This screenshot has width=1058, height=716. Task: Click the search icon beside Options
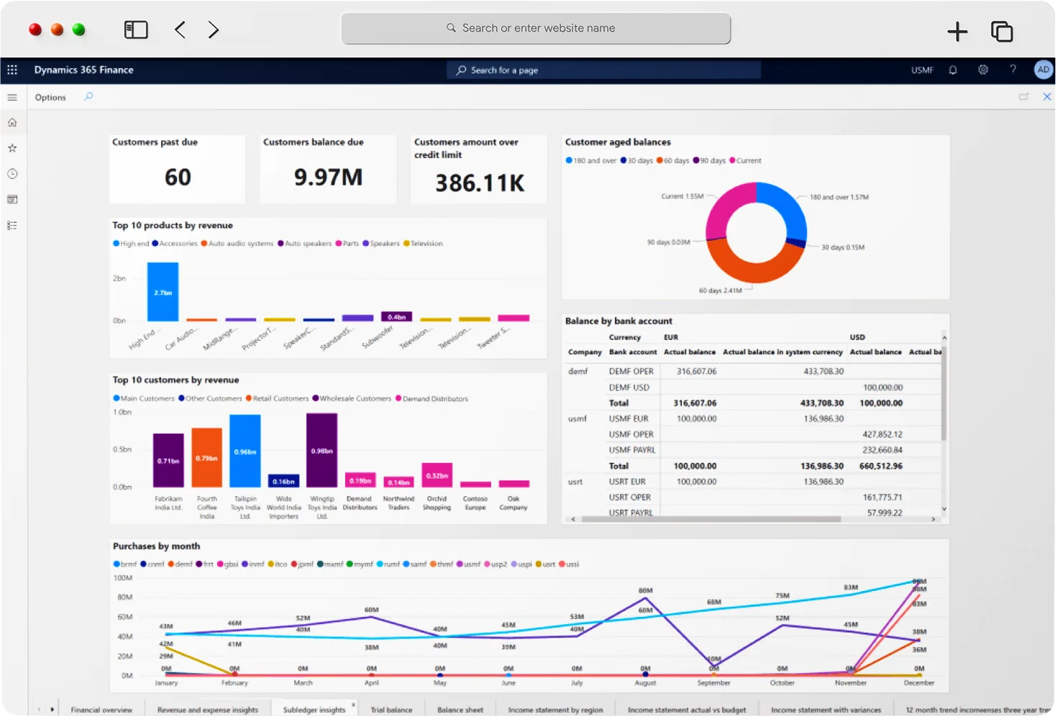point(88,96)
